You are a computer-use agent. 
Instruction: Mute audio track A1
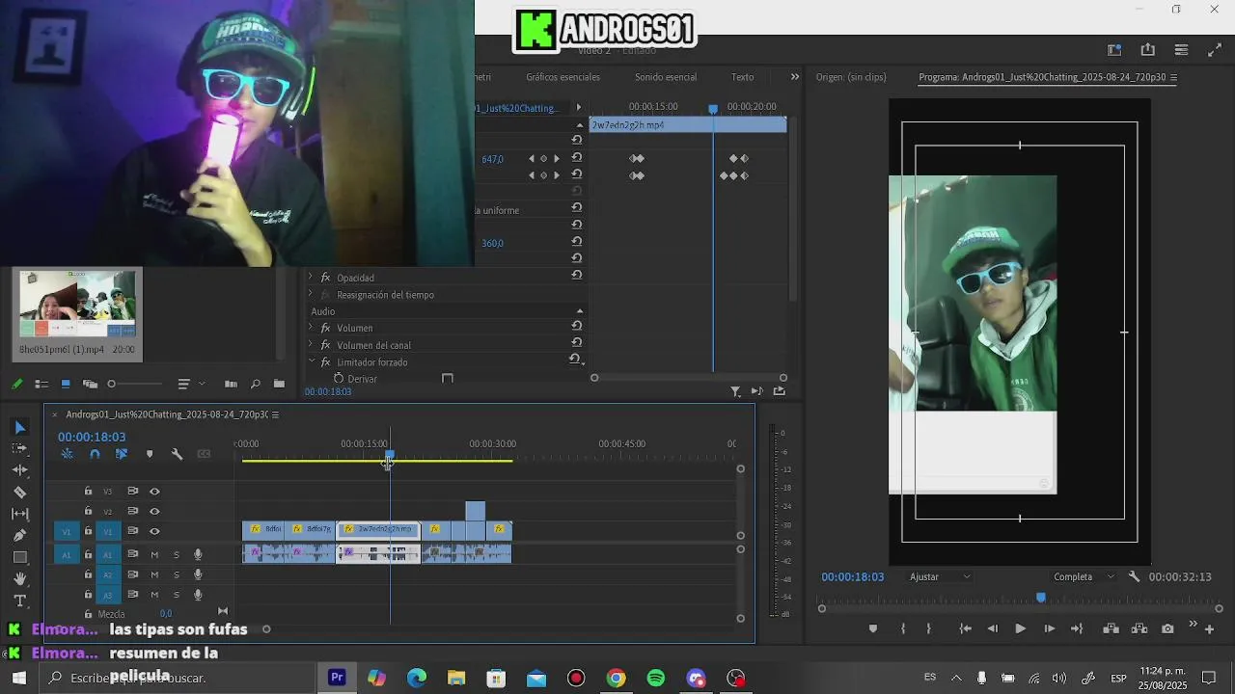[x=154, y=554]
